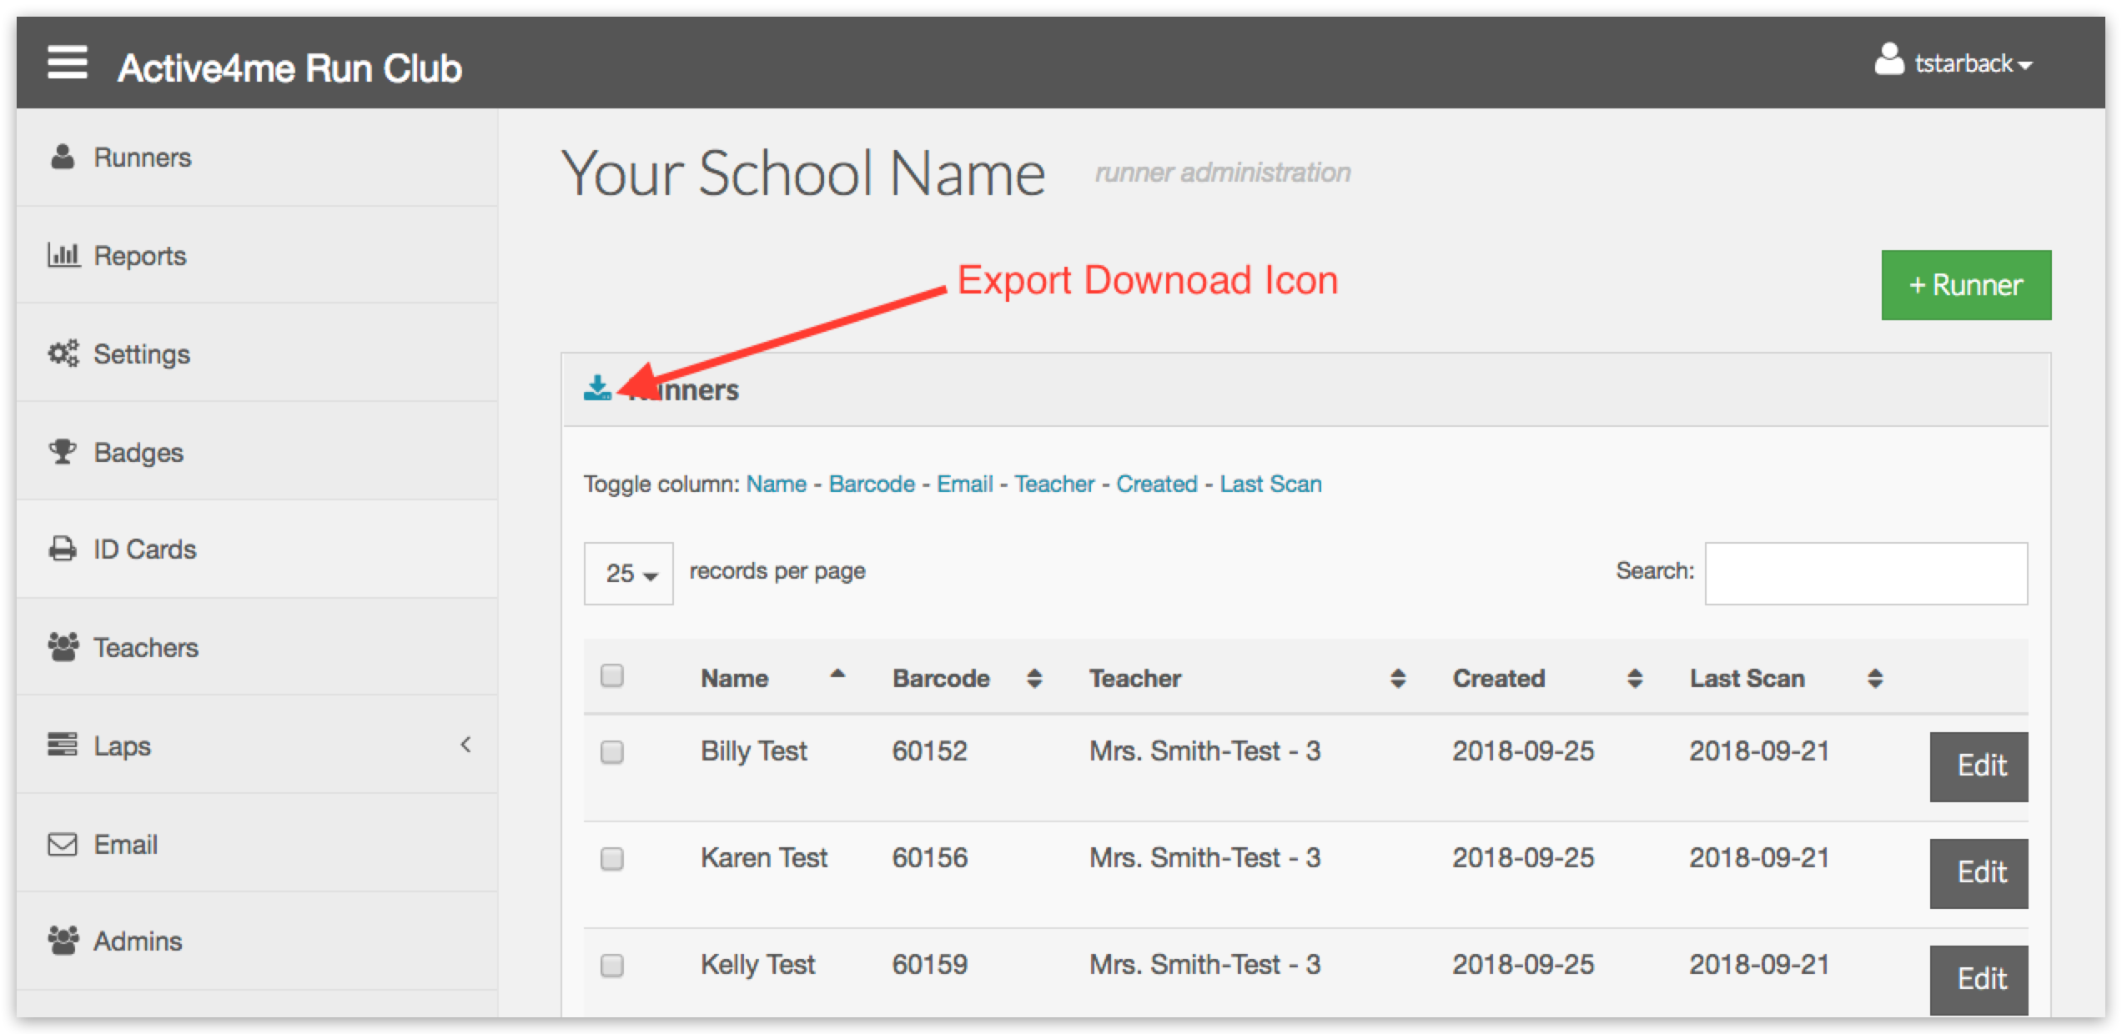Click the Reports chart icon
This screenshot has width=2122, height=1034.
point(63,254)
